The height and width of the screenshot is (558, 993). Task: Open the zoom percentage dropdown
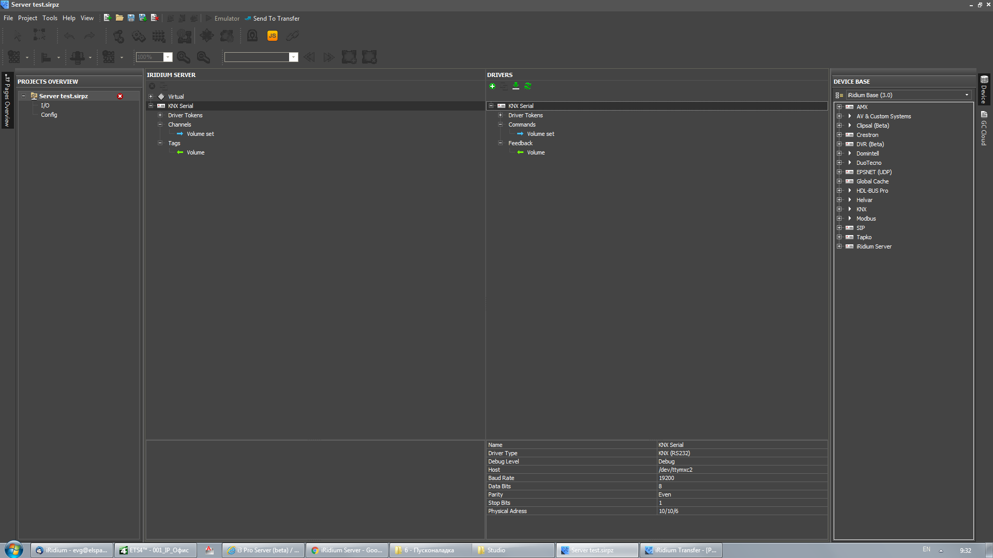pos(168,57)
